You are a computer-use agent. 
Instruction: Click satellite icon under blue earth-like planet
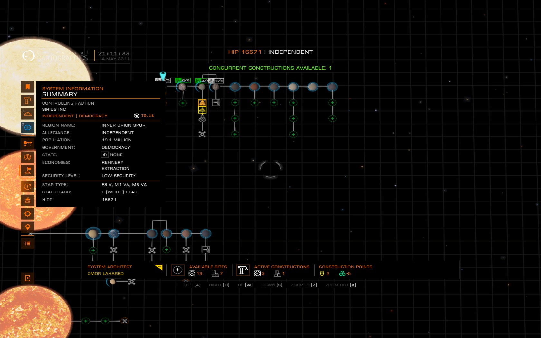114,250
